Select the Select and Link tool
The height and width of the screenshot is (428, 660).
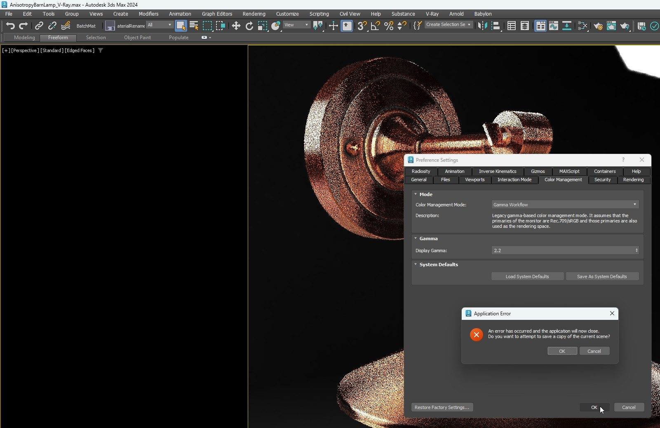[39, 26]
